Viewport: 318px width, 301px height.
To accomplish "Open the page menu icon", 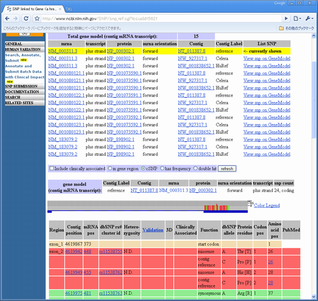I will click(x=298, y=19).
